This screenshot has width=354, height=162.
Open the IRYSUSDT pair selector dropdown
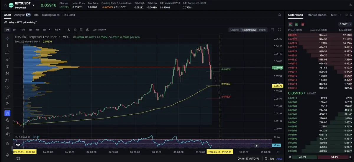(x=33, y=5)
